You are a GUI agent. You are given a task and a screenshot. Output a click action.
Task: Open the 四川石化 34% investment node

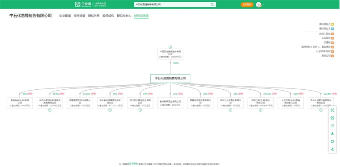point(140,103)
